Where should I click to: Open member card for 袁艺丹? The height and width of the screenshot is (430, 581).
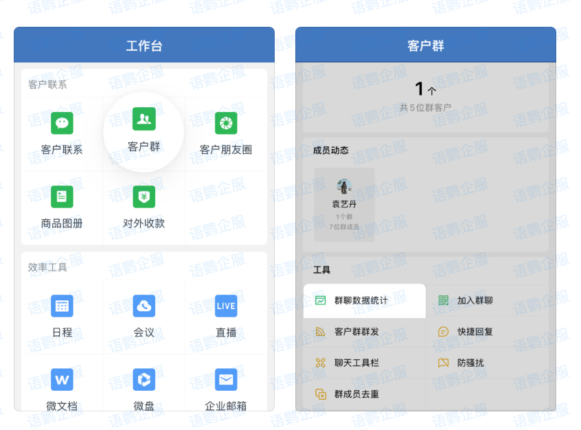point(344,204)
